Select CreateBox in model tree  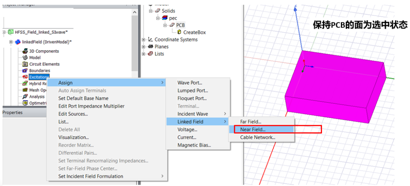(x=194, y=32)
